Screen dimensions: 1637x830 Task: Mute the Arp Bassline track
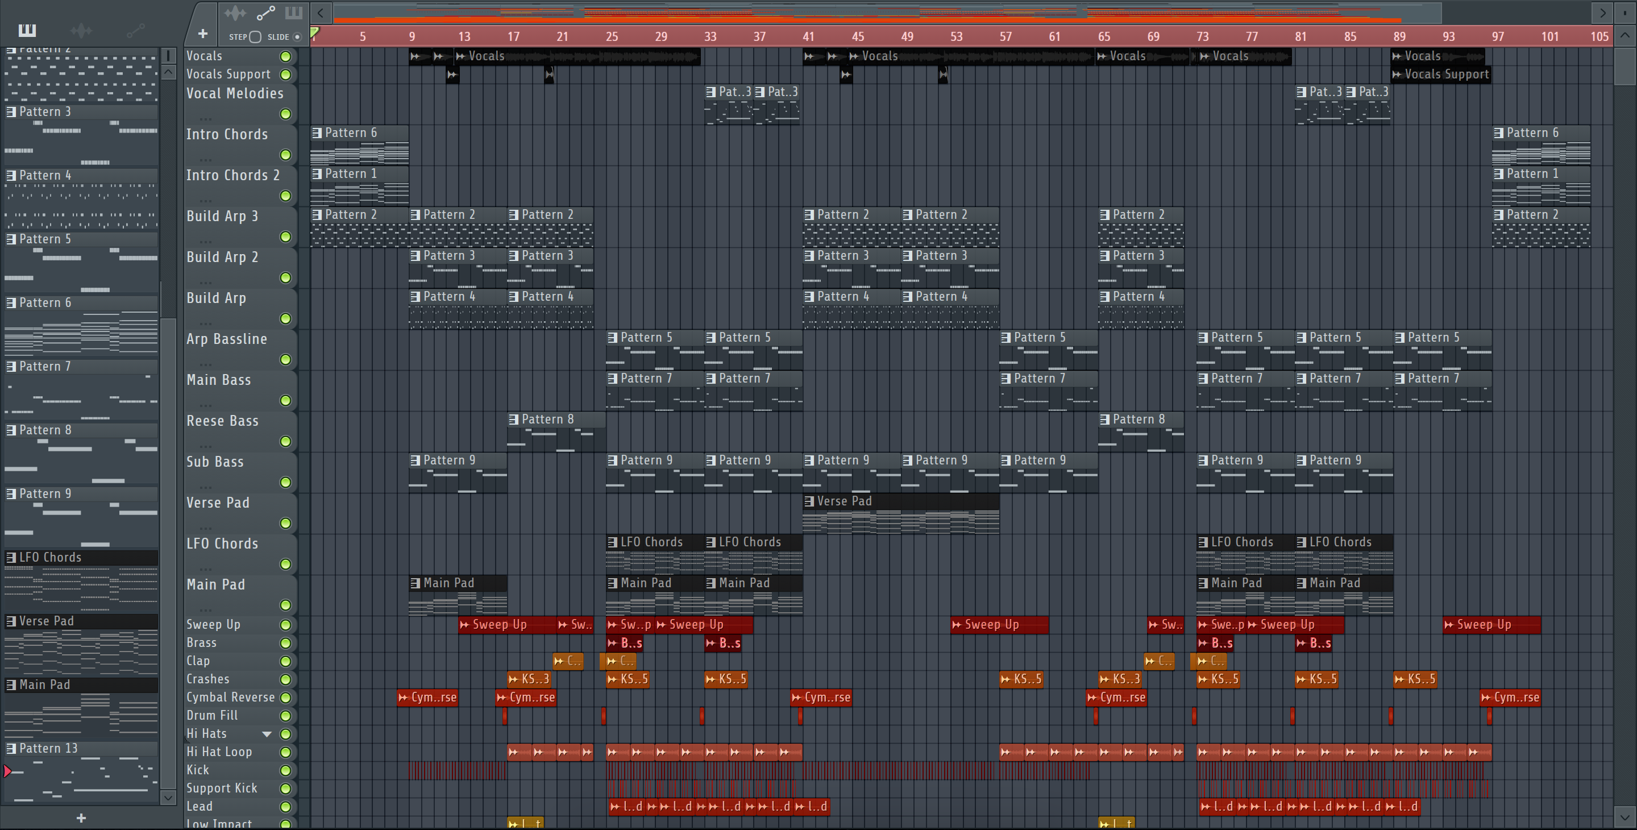click(x=286, y=360)
